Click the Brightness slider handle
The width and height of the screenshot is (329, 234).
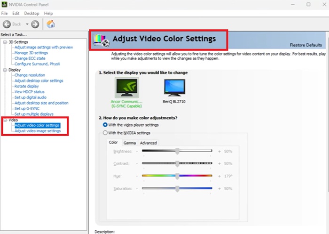(x=177, y=151)
